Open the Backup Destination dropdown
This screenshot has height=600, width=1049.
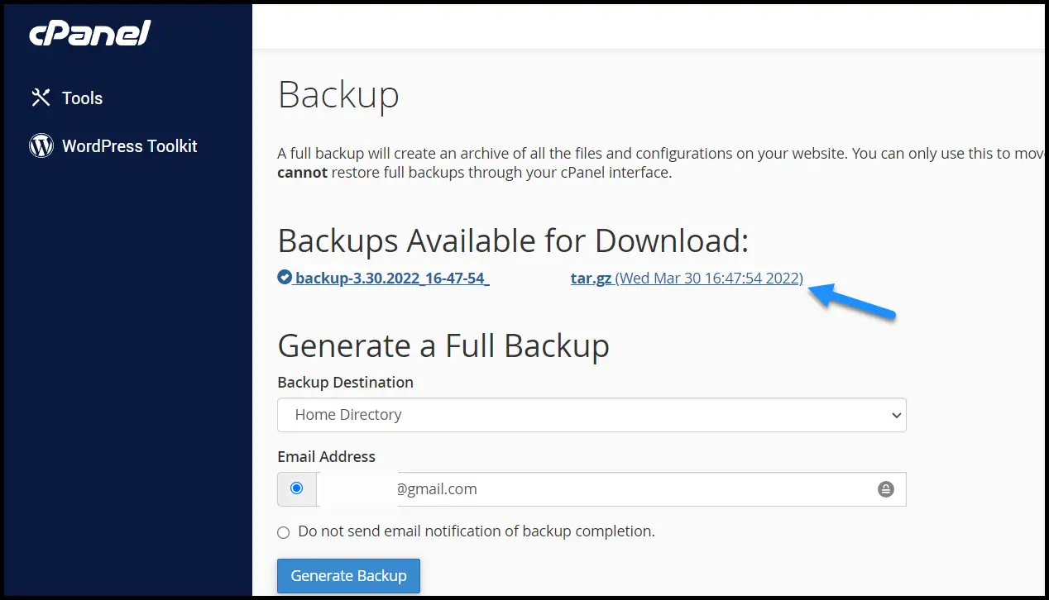[591, 415]
